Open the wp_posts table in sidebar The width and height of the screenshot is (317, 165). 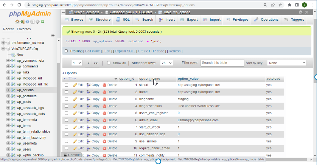23,102
